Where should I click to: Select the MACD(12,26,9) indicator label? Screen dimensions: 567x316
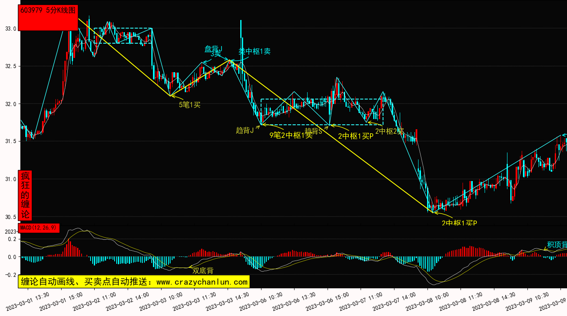tap(39, 227)
